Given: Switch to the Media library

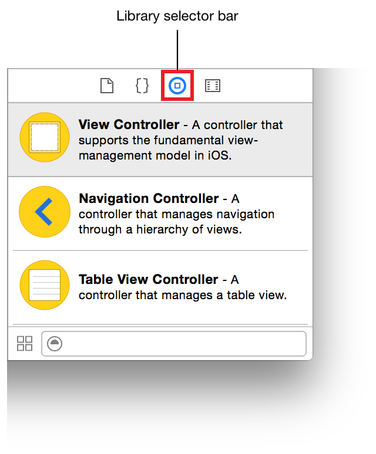Looking at the screenshot, I should click(212, 86).
